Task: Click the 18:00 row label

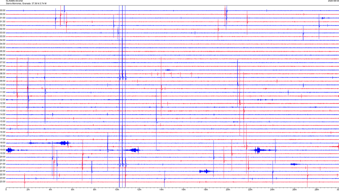Action: click(x=3, y=143)
